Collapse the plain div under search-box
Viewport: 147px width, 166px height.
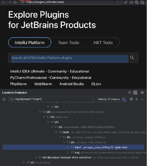coord(48,122)
